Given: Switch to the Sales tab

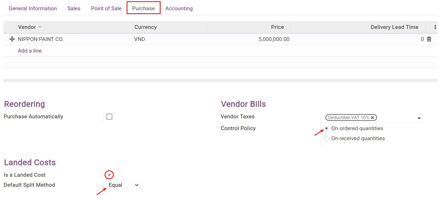Looking at the screenshot, I should (74, 8).
